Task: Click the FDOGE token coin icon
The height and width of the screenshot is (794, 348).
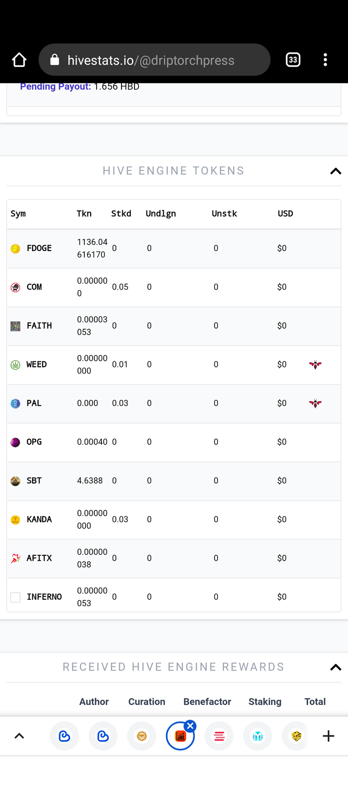Action: [15, 249]
